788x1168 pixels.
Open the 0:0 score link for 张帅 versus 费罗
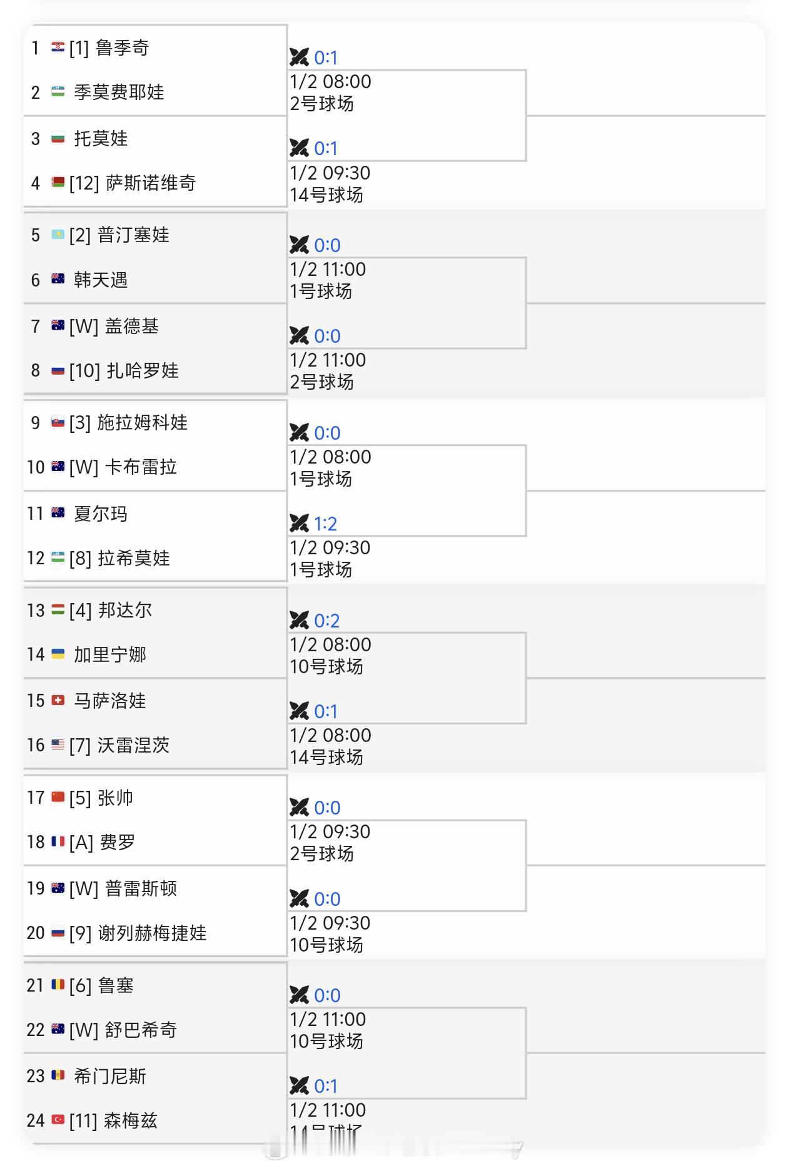pyautogui.click(x=328, y=808)
